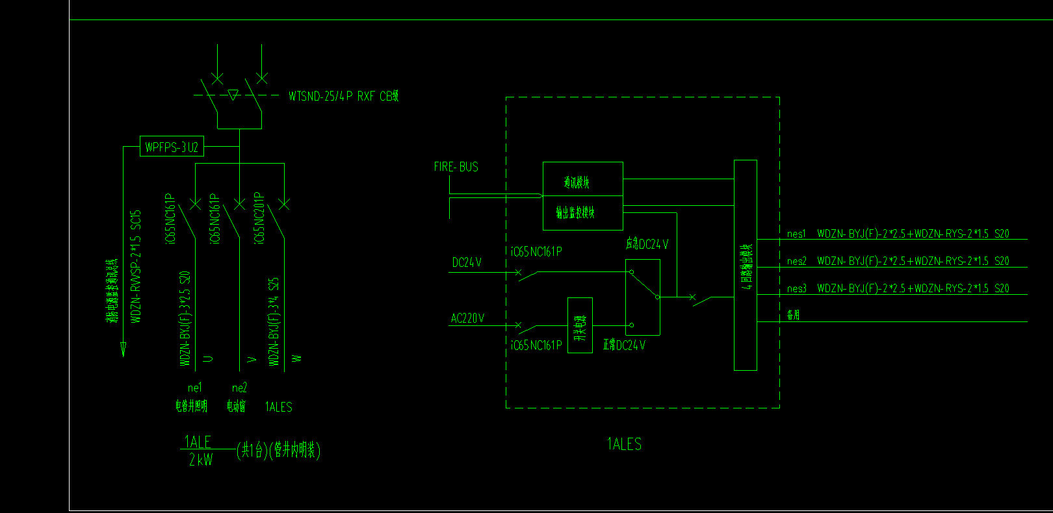Select the WTSND-25/4P RXF CB级 label
The image size is (1053, 513).
click(x=344, y=96)
